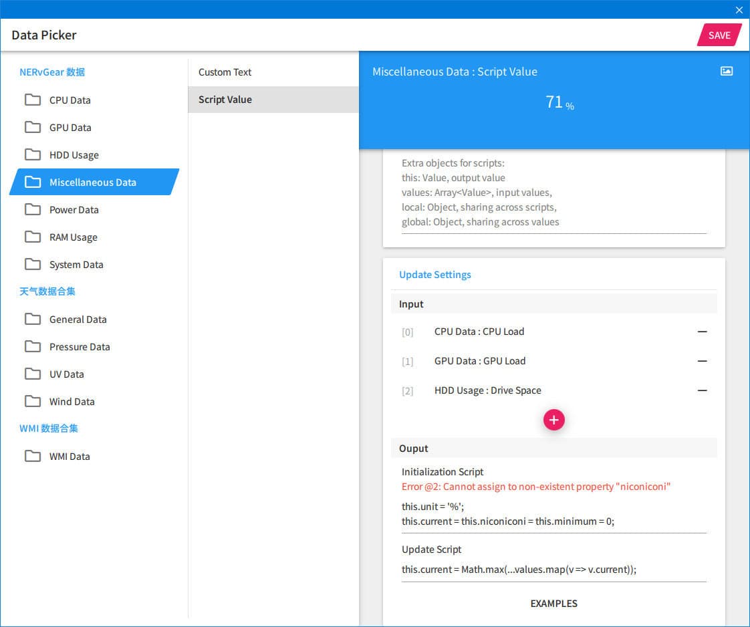Open the Wind Data category
Image resolution: width=750 pixels, height=627 pixels.
point(94,401)
